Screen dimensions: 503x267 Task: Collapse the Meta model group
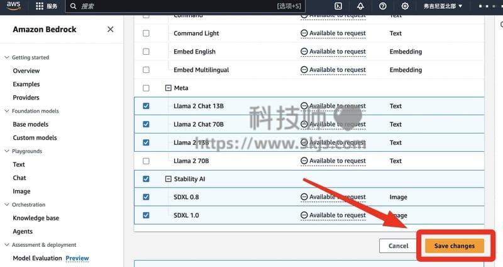(168, 88)
